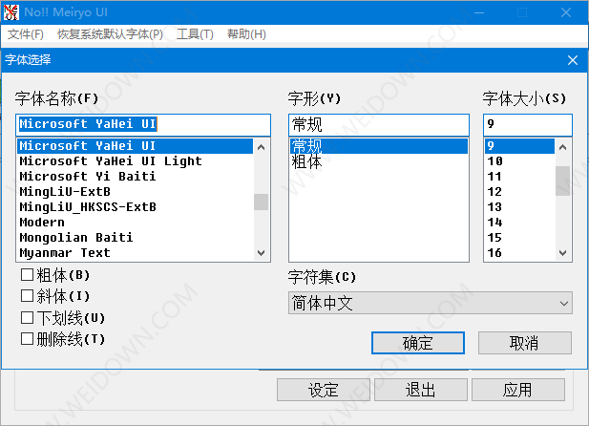The image size is (589, 426).
Task: Select size 9 in the list
Action: [519, 146]
